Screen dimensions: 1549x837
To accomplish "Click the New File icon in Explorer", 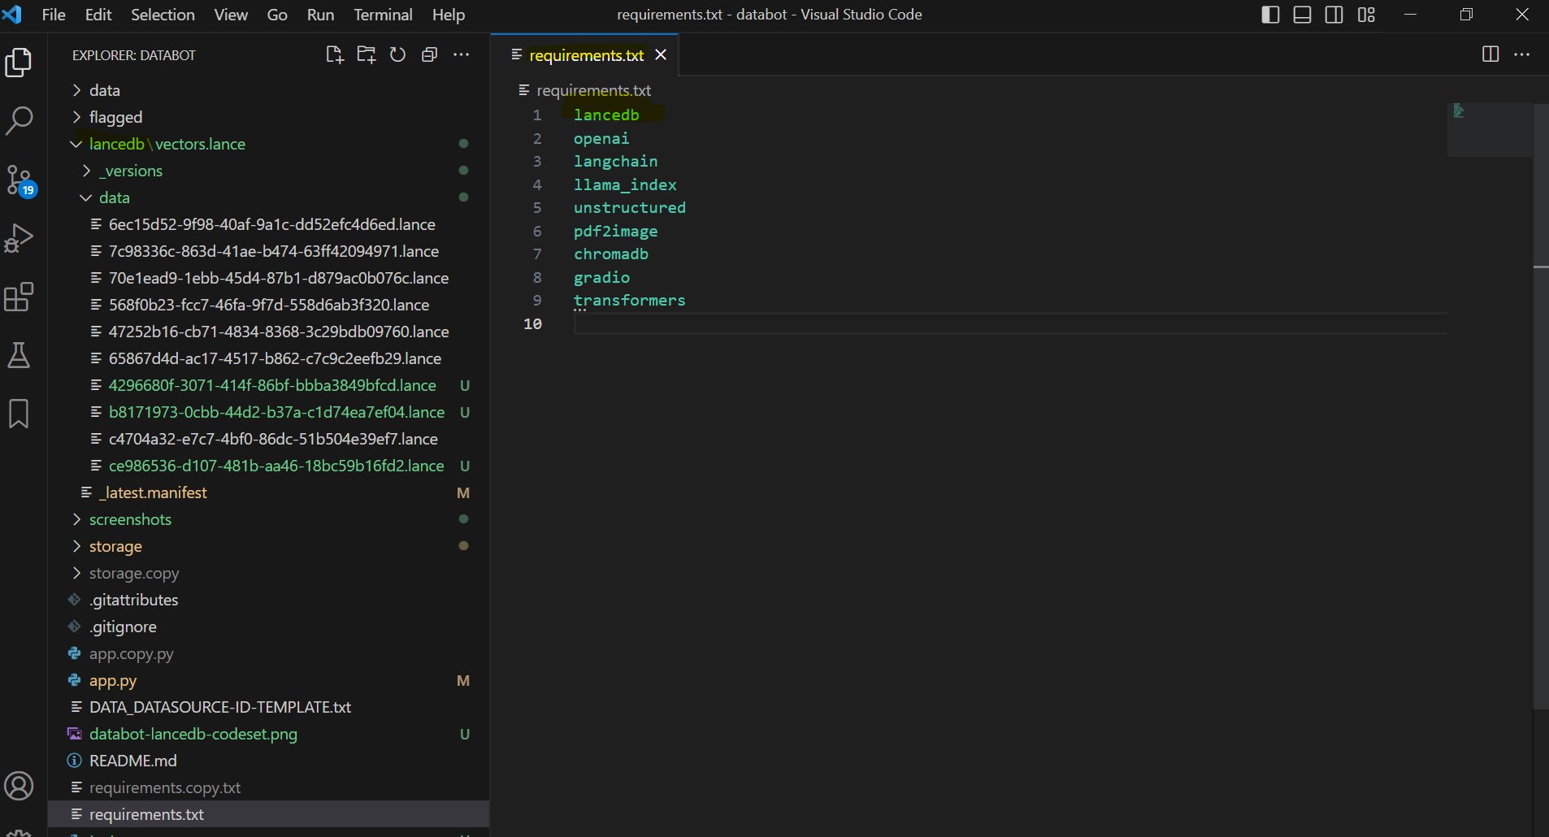I will (x=334, y=54).
